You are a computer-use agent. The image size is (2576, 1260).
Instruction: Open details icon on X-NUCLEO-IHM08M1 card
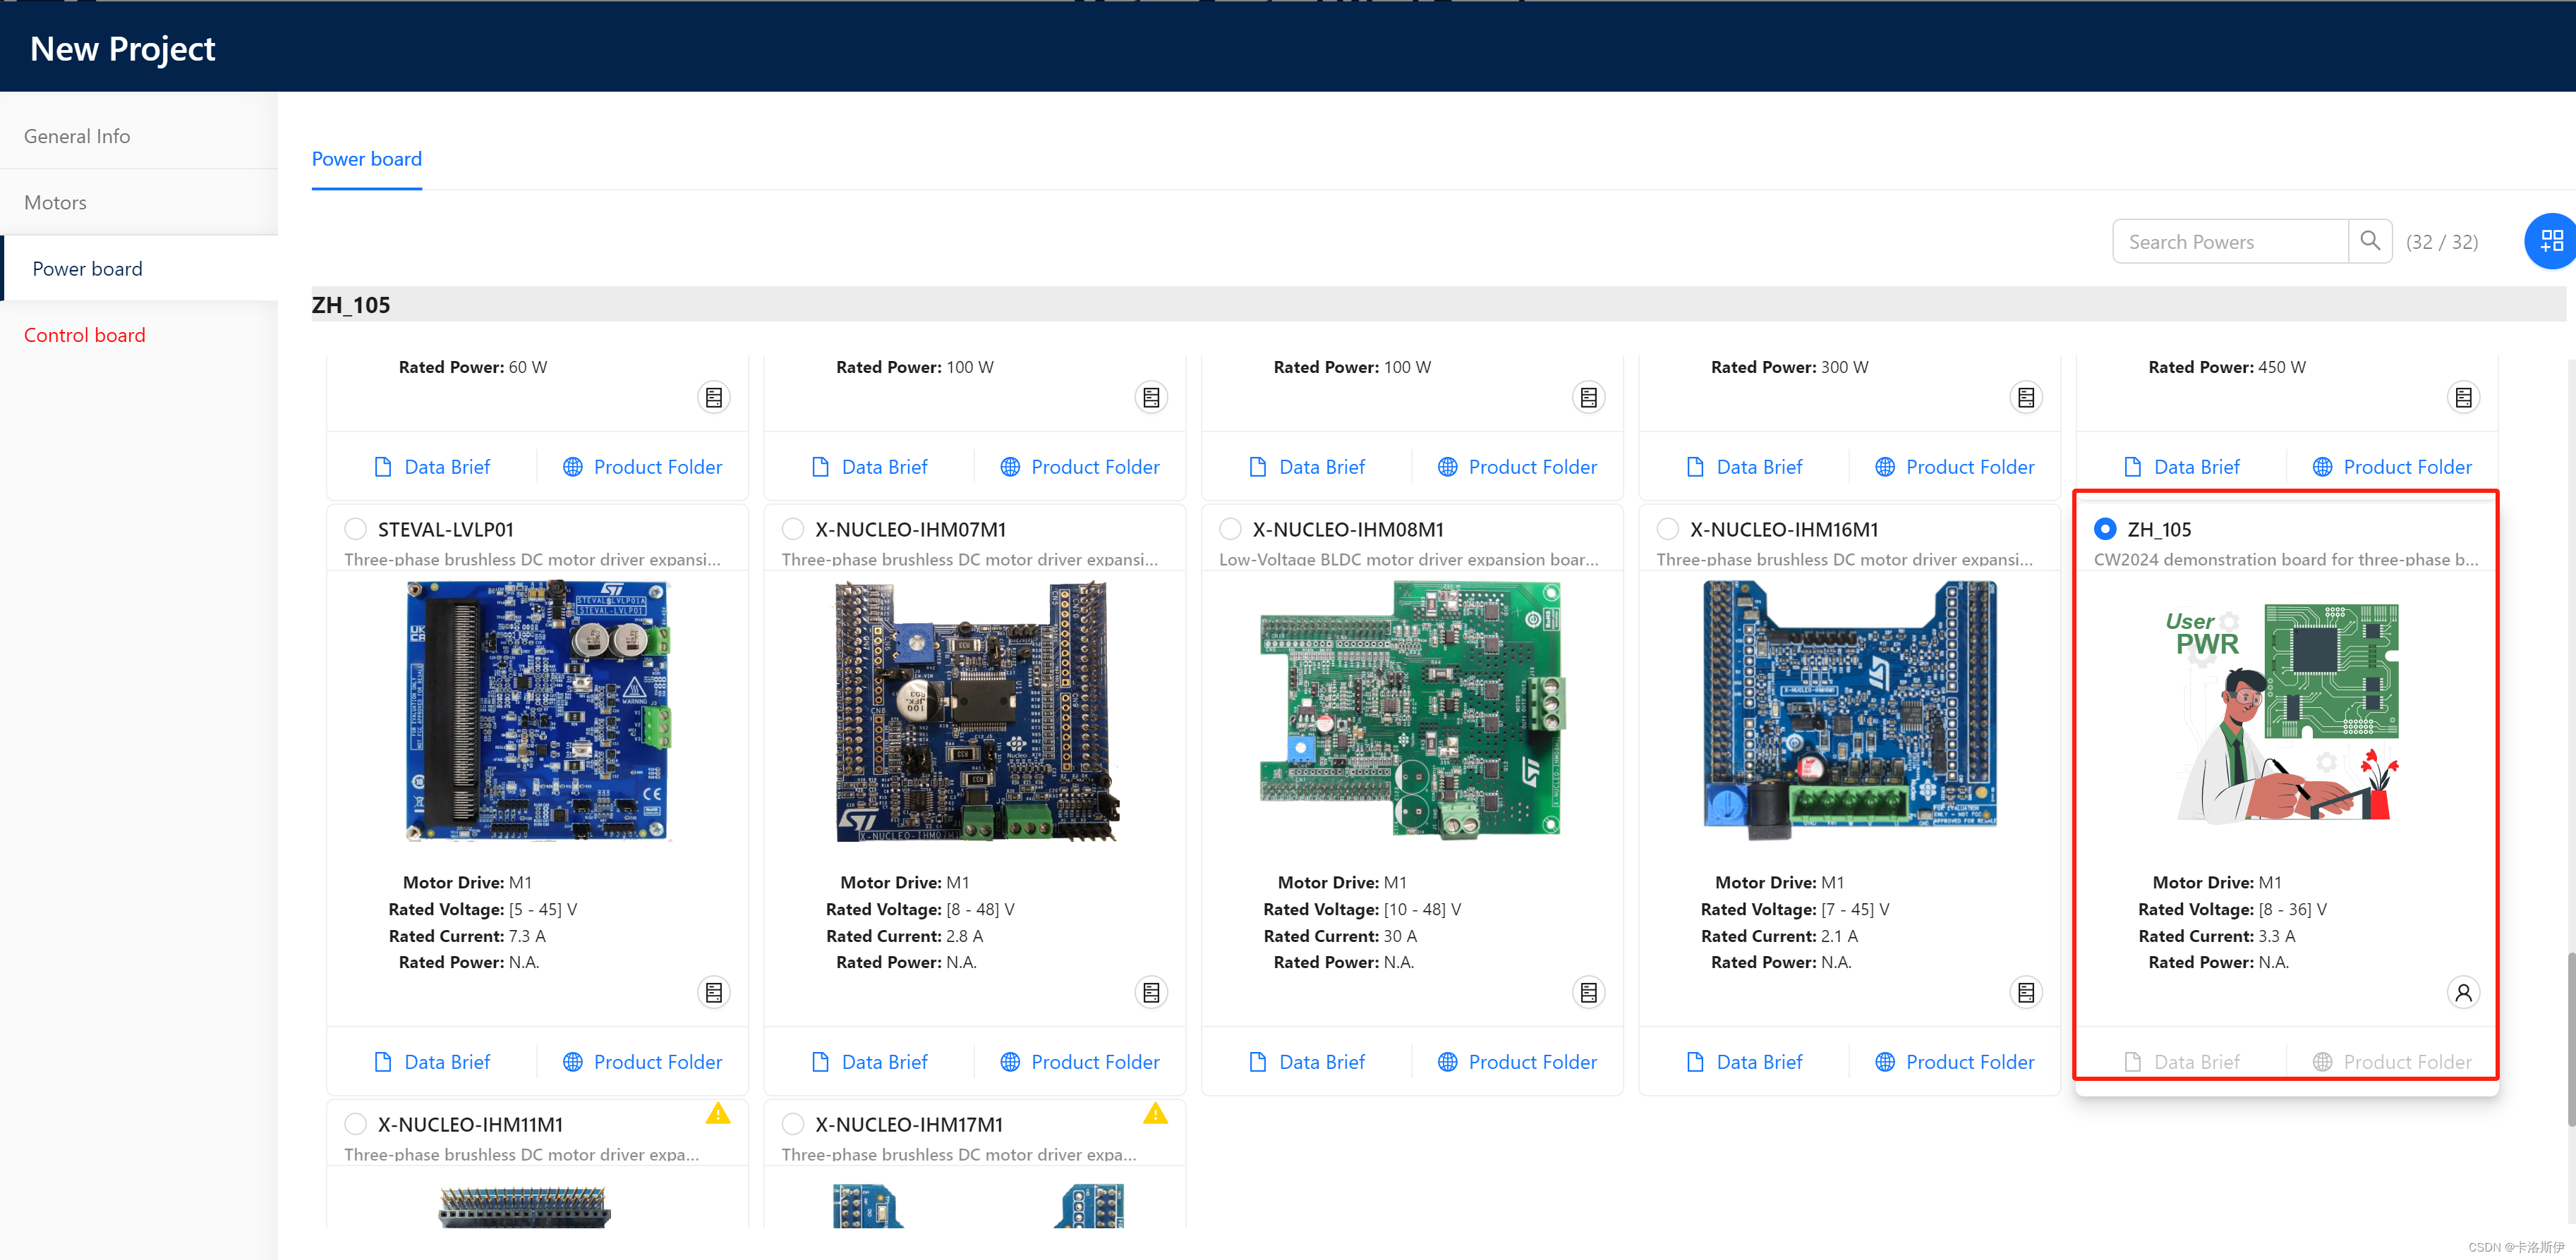point(1588,992)
